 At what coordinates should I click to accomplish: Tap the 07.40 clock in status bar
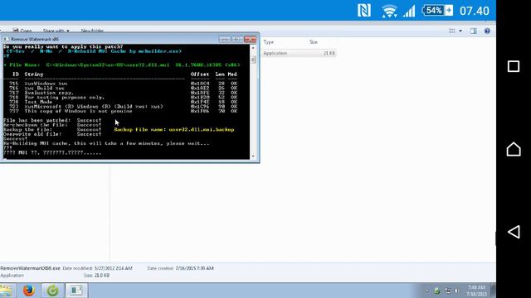click(474, 11)
